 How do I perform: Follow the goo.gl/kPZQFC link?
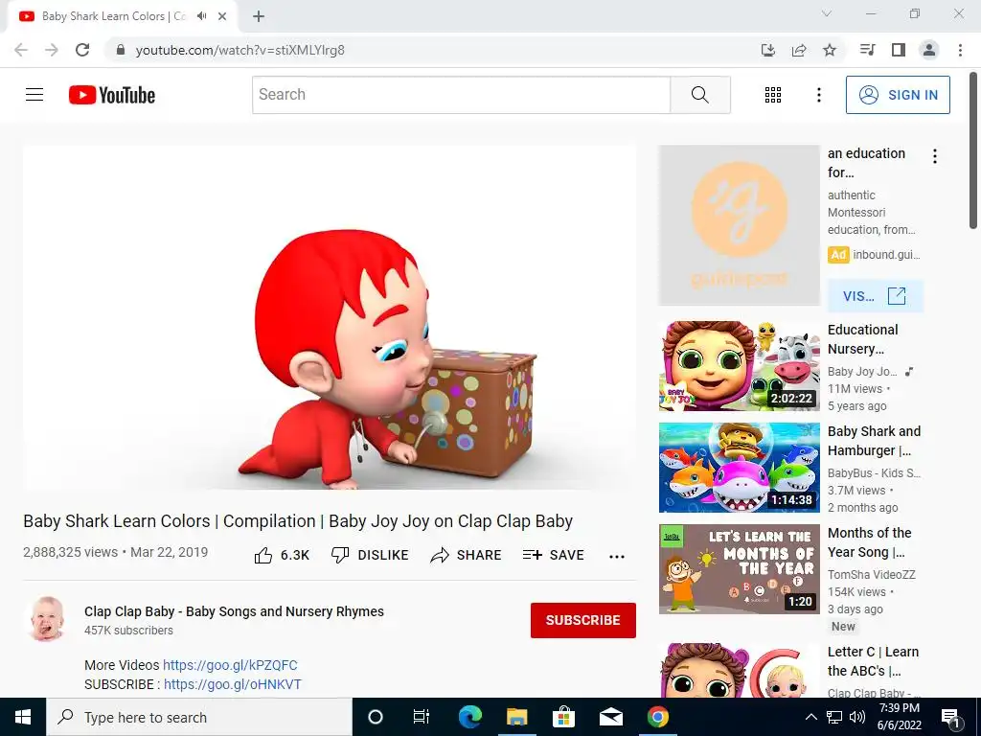(x=230, y=665)
